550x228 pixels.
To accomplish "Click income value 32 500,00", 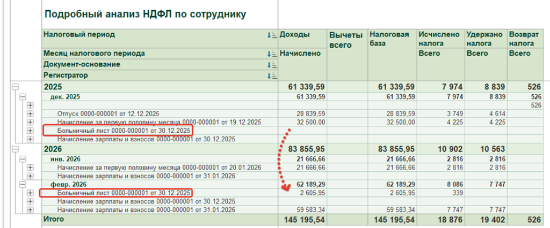I will click(310, 122).
